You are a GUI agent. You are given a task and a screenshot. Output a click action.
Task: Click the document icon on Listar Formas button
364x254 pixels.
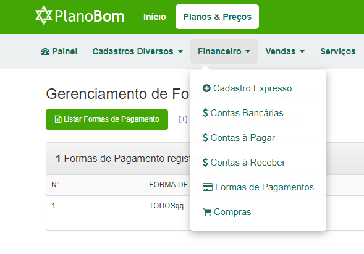(x=58, y=119)
